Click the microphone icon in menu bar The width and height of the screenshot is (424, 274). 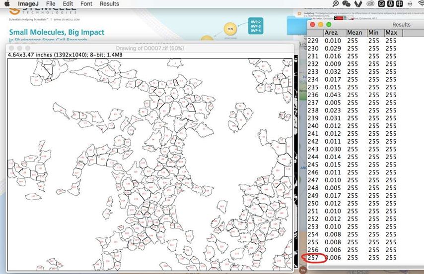390,3
